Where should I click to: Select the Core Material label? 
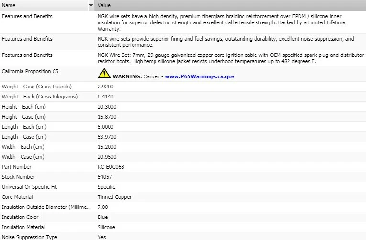click(17, 197)
